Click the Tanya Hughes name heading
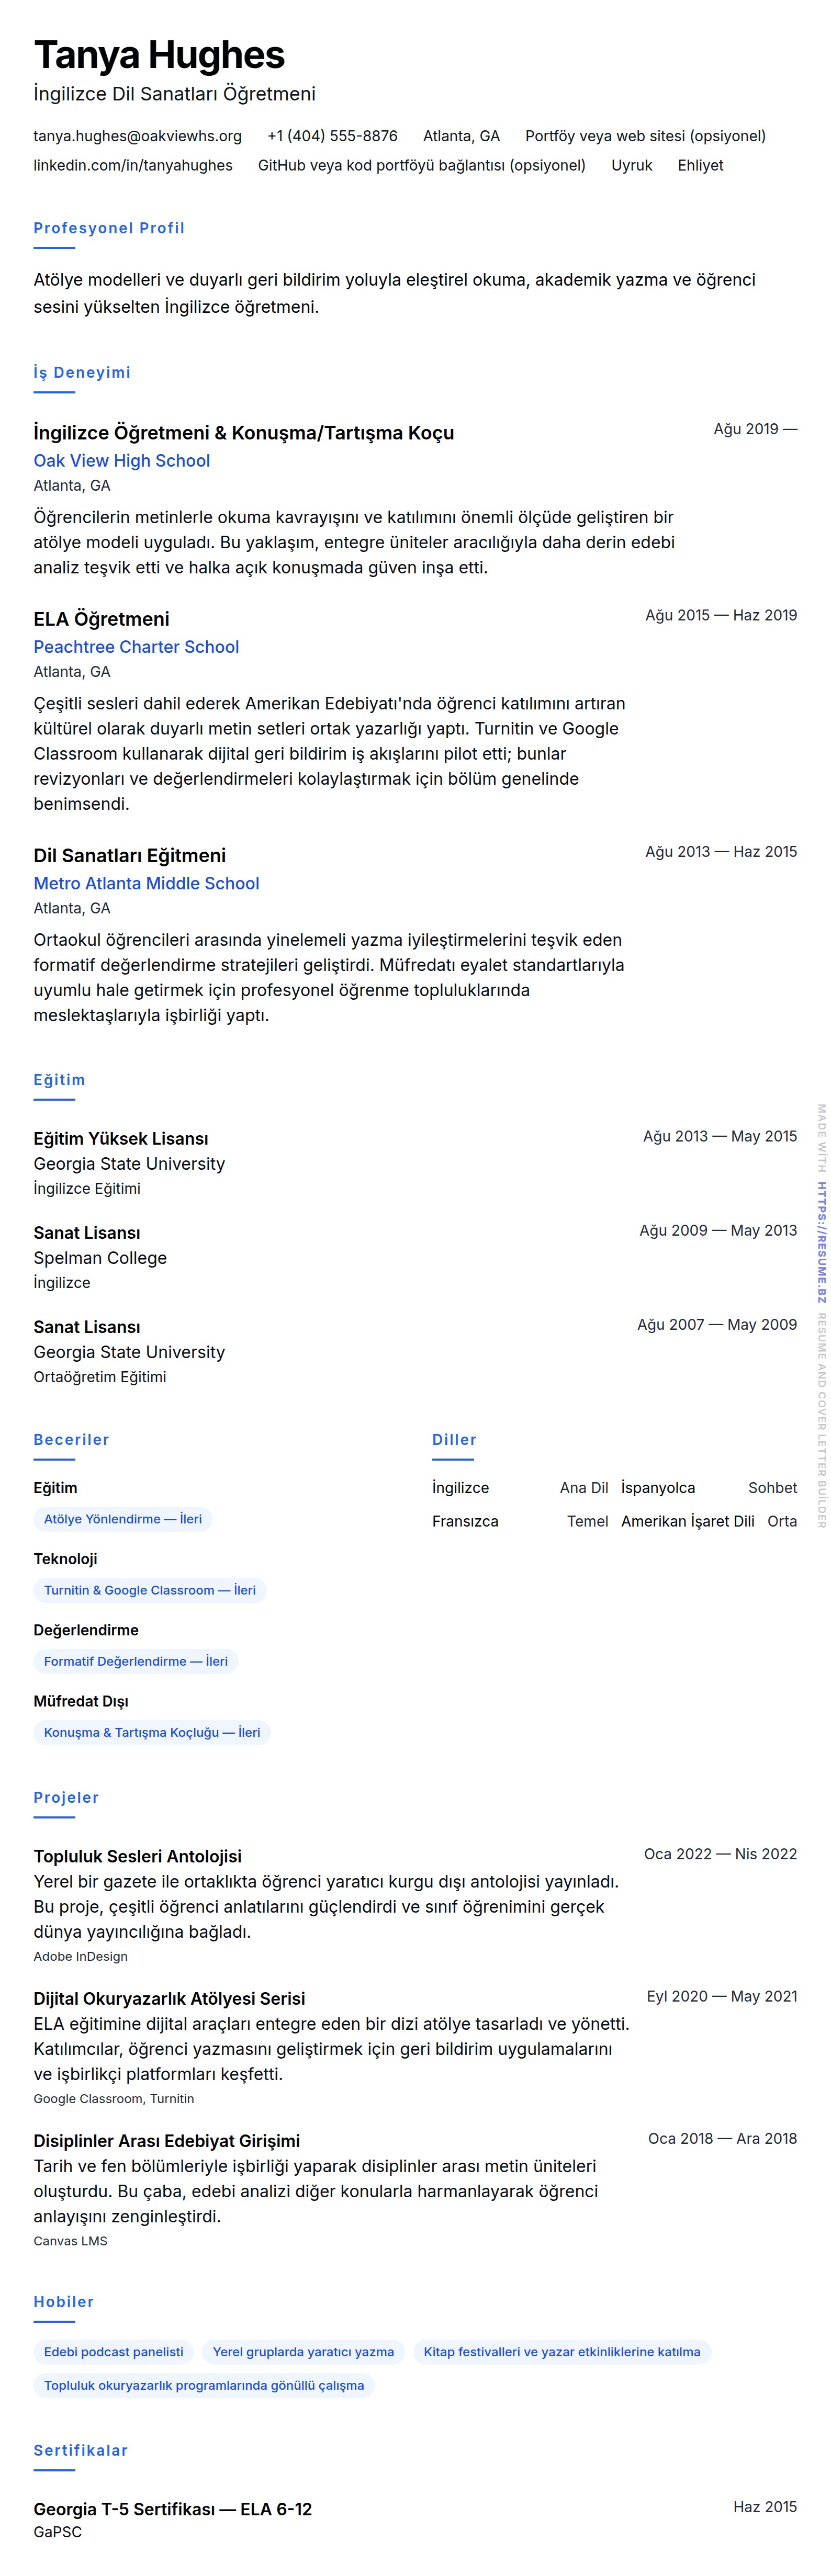 click(x=159, y=55)
